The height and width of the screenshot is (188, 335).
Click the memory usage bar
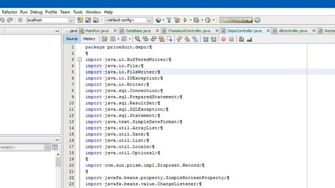(236, 20)
